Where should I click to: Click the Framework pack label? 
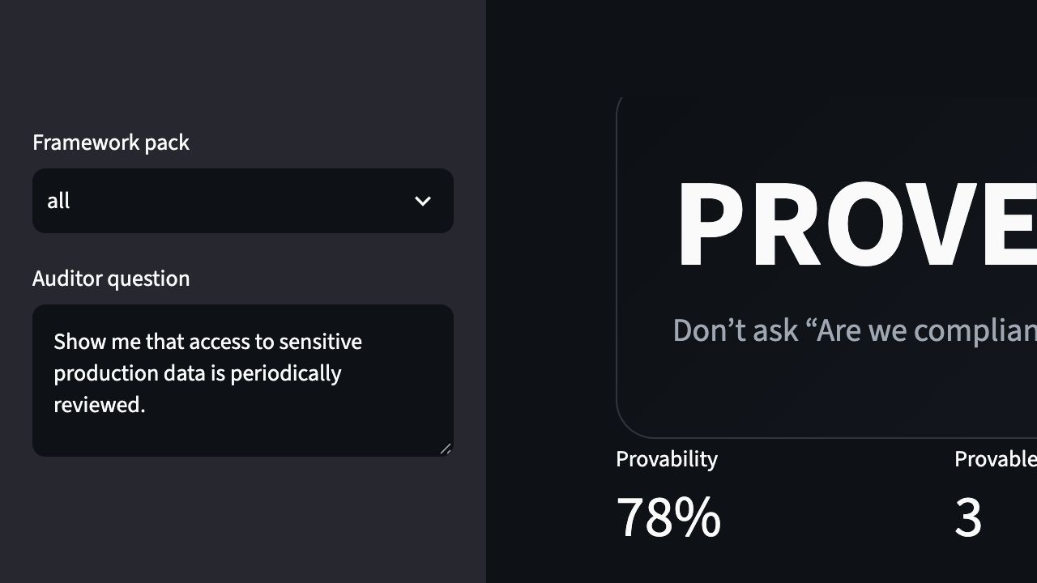pyautogui.click(x=111, y=143)
